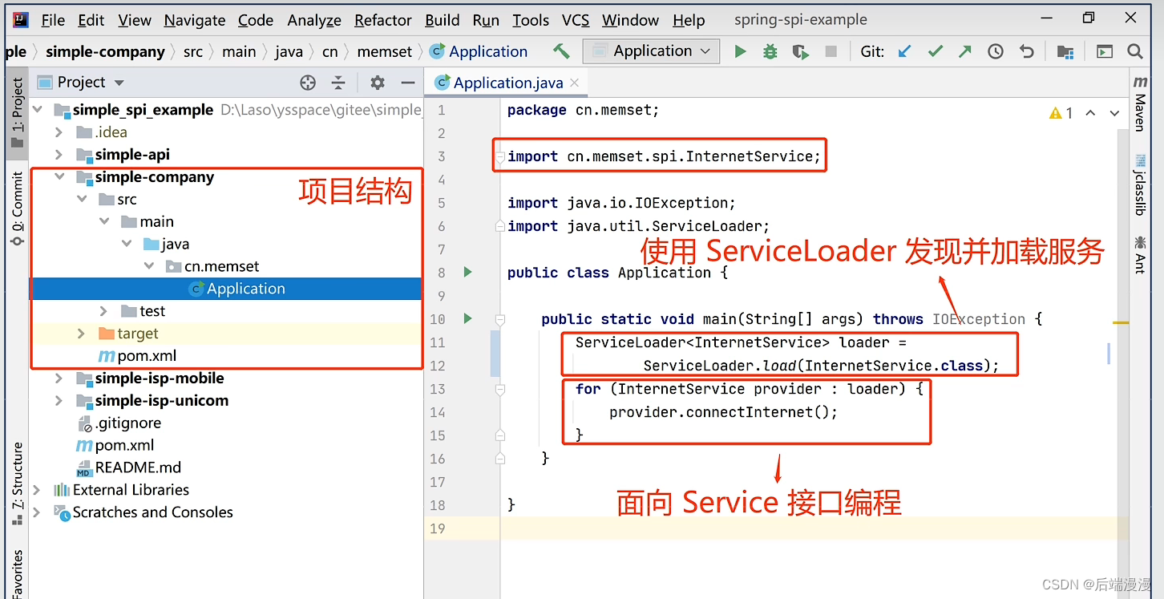
Task: Open the Search Everywhere magnifier
Action: [1135, 51]
